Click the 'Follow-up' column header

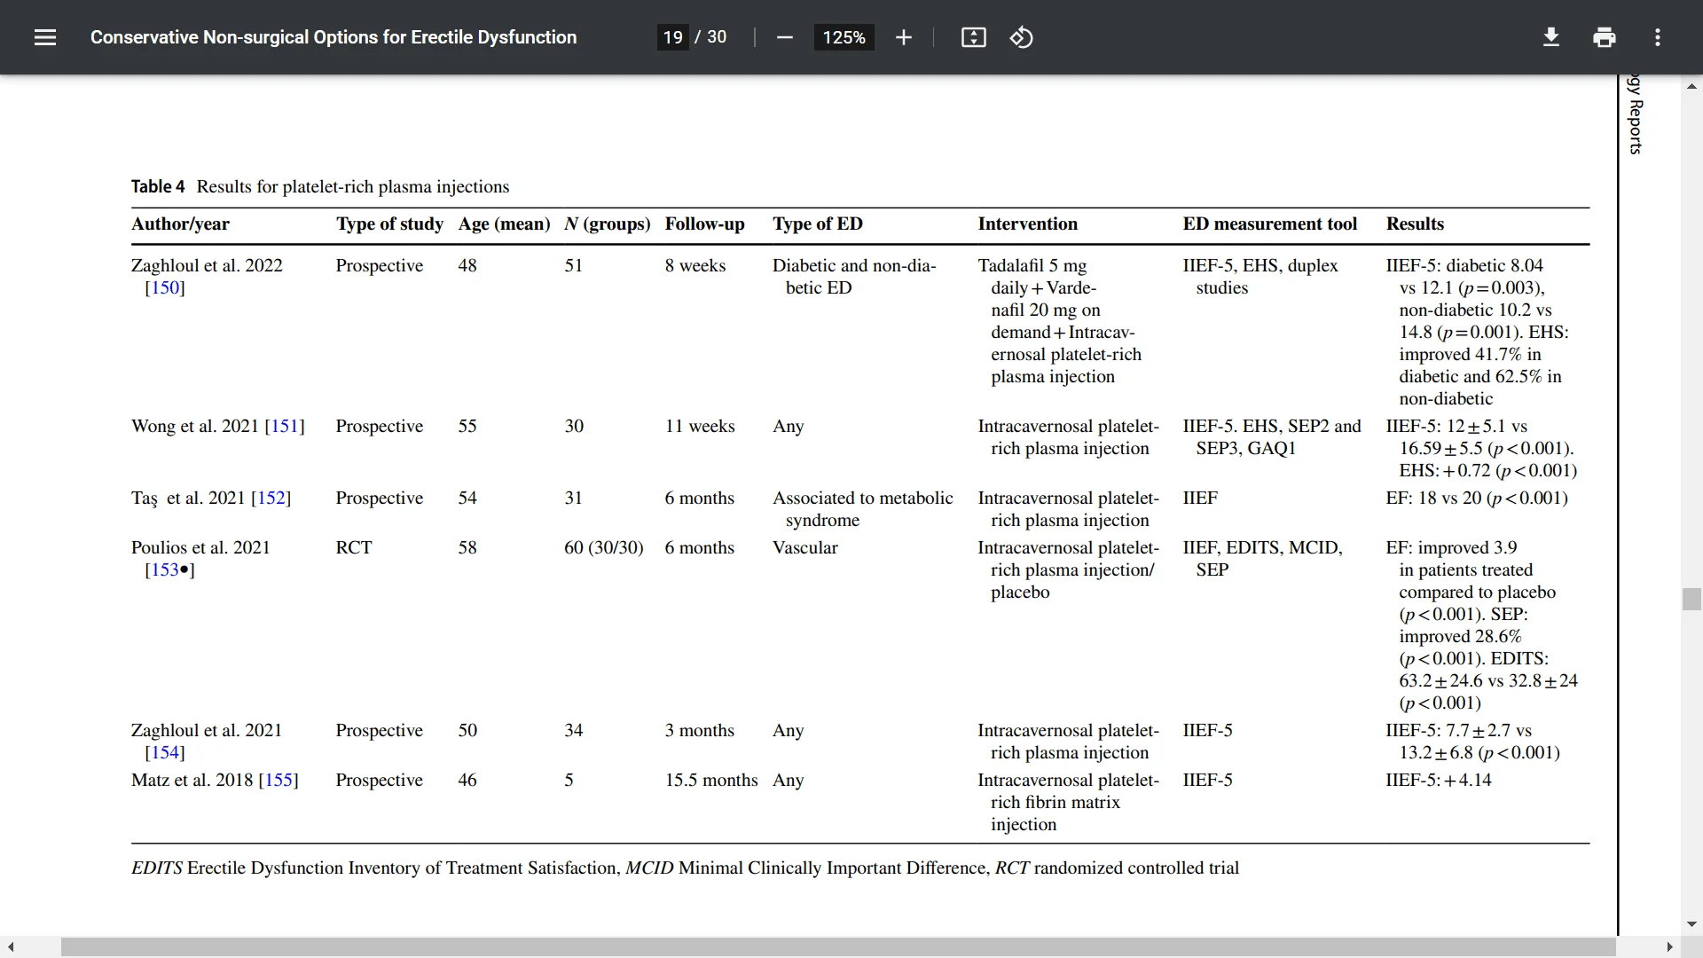[x=704, y=224]
